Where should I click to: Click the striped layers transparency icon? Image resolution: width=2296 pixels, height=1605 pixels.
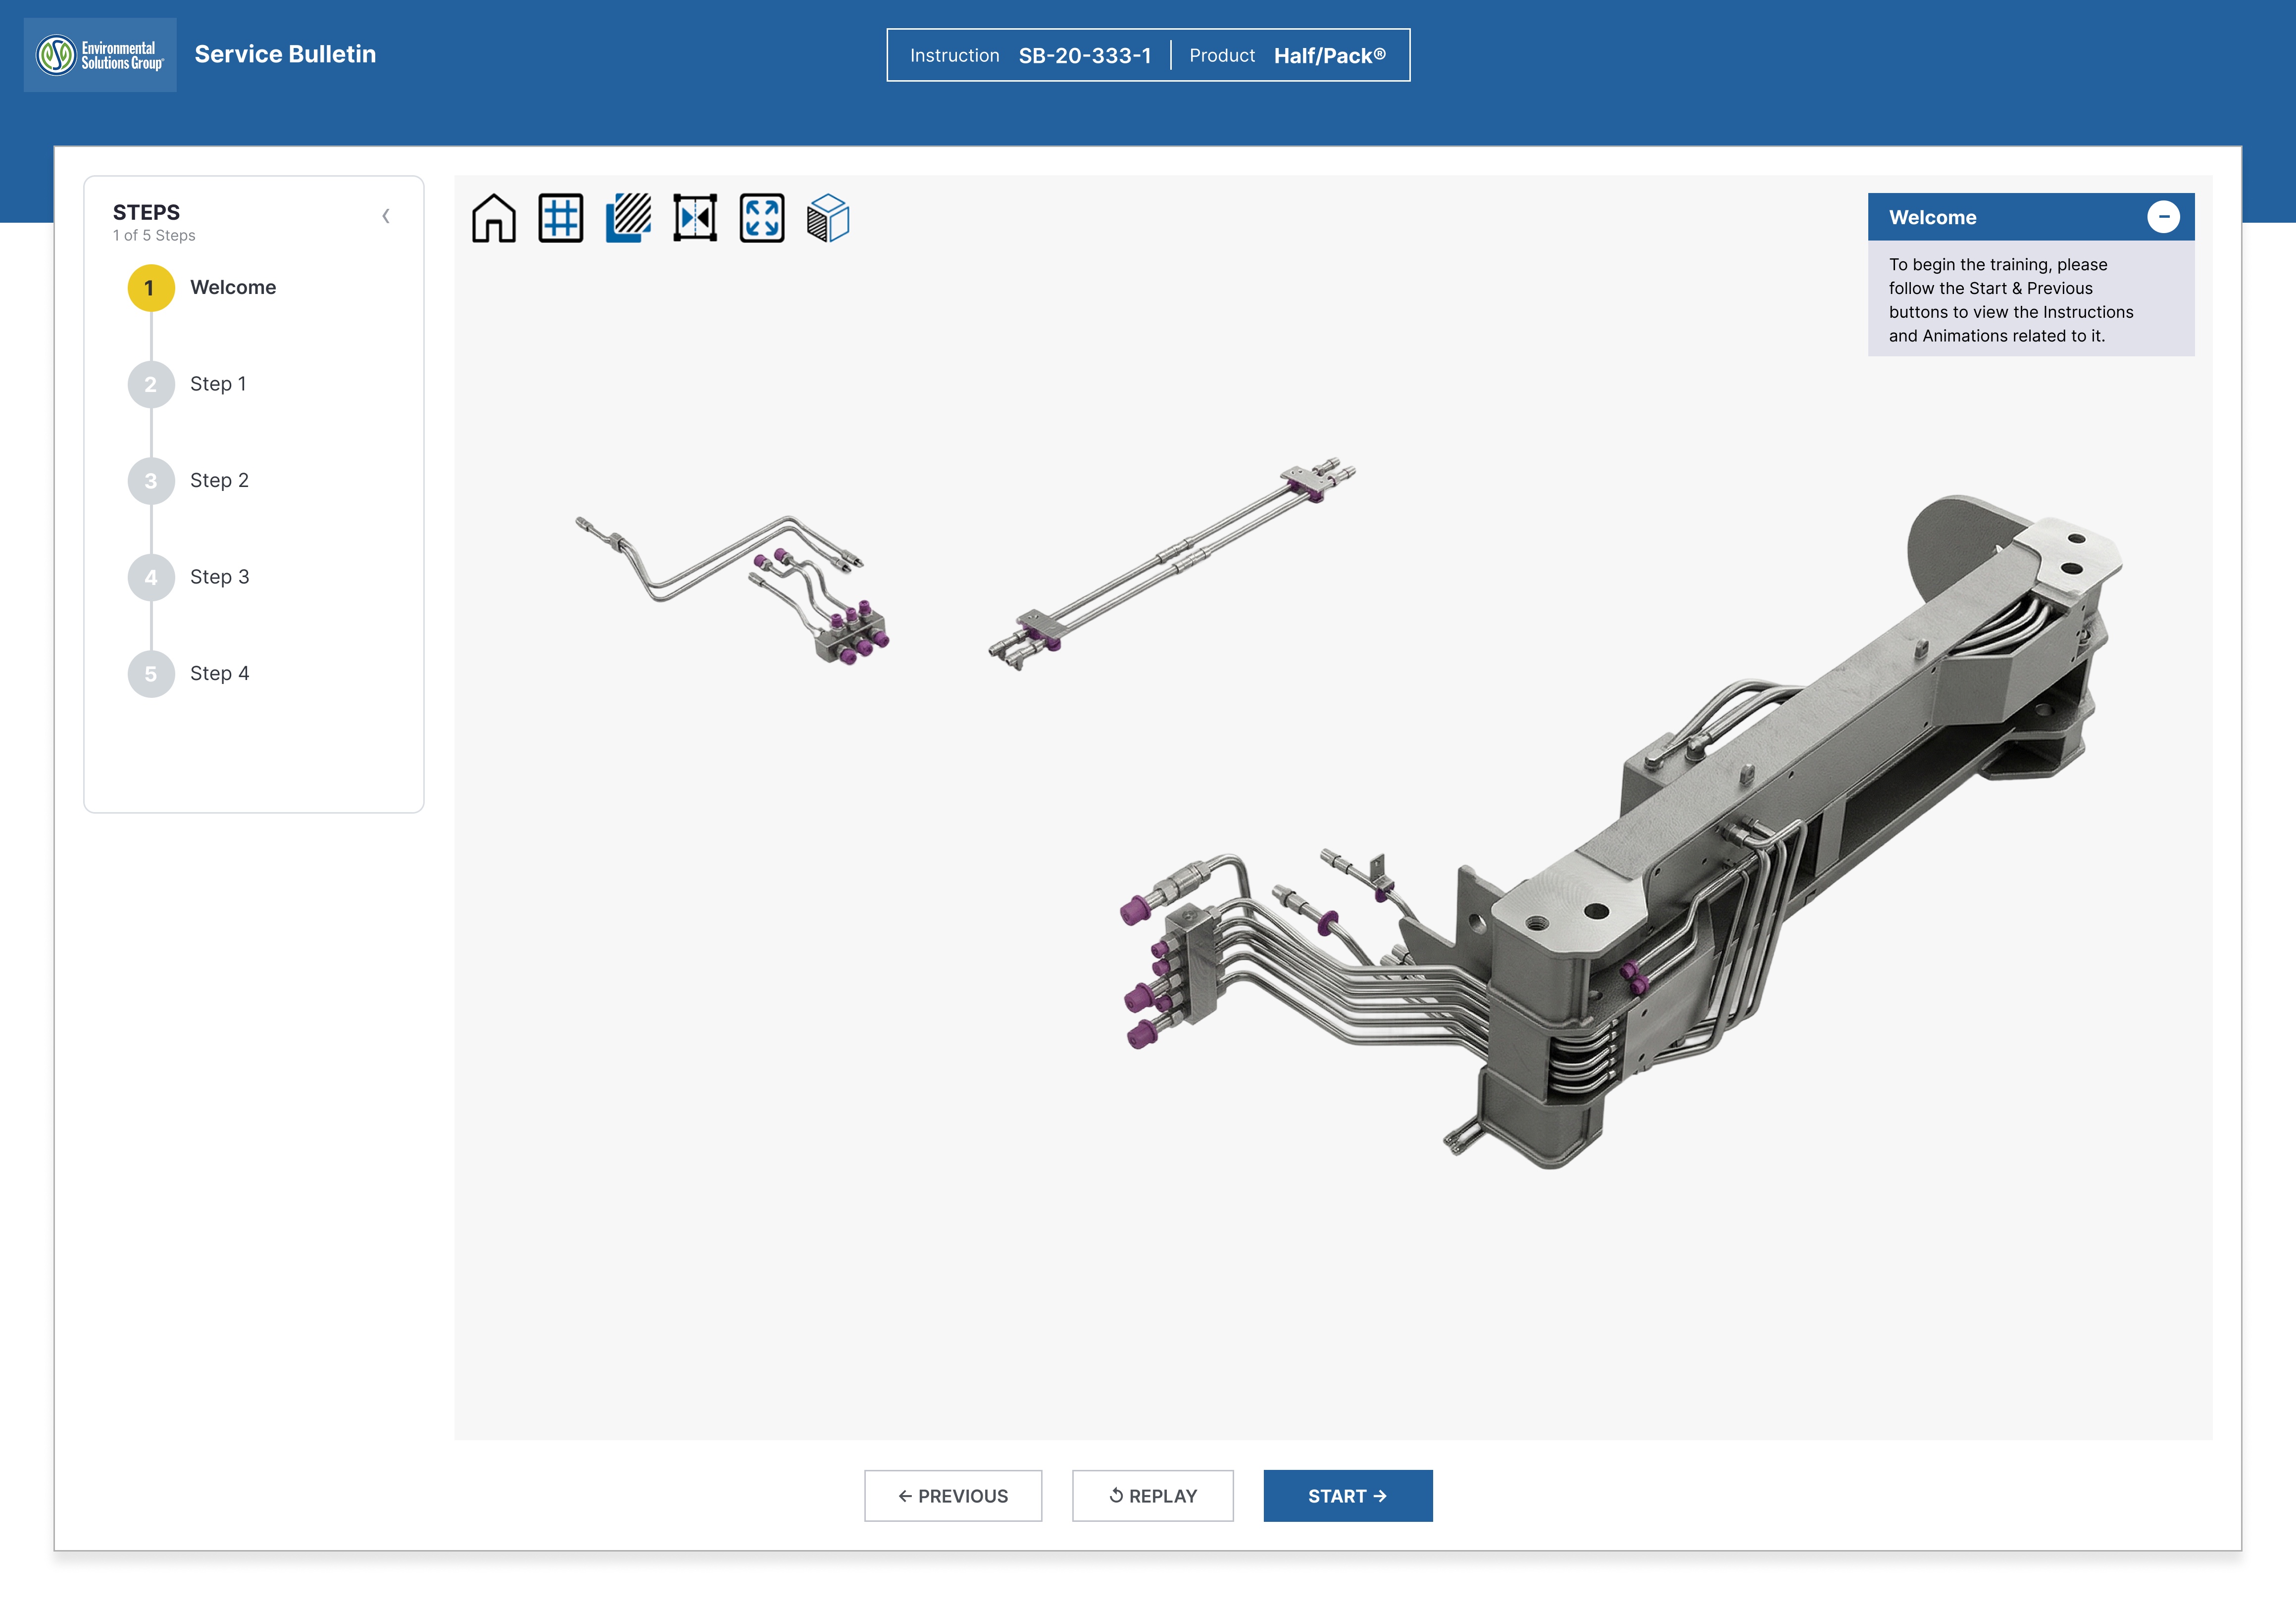[628, 218]
